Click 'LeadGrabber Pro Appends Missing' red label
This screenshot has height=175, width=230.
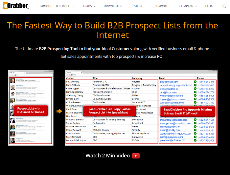point(188,112)
